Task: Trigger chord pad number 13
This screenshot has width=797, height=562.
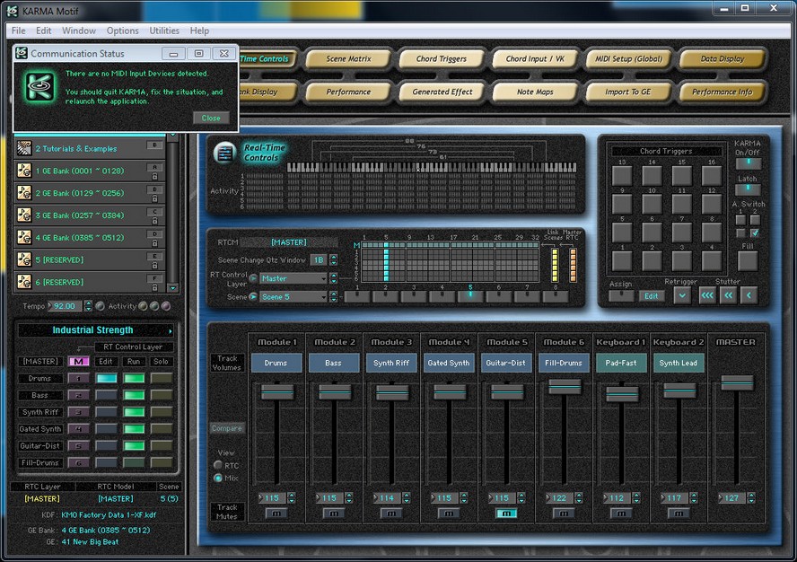Action: pos(623,176)
